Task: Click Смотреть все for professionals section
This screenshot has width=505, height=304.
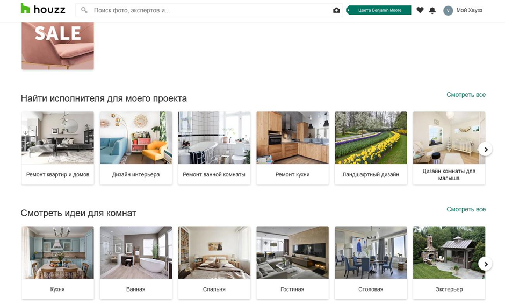Action: [466, 95]
